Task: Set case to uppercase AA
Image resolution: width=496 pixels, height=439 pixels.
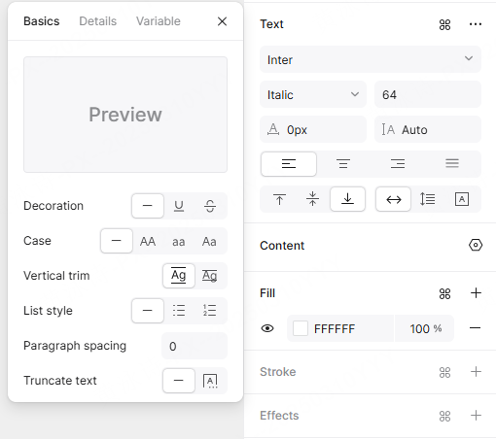Action: click(x=148, y=241)
